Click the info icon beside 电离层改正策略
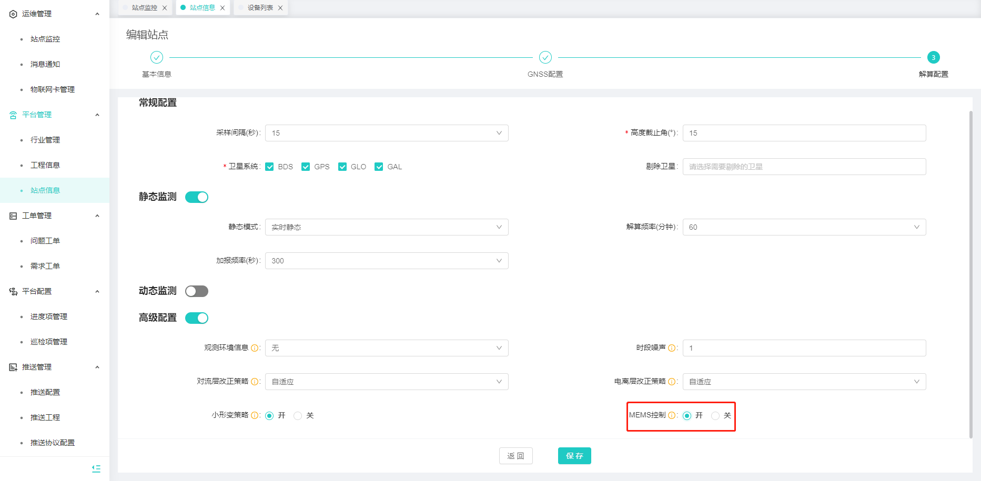Viewport: 981px width, 481px height. pos(671,382)
